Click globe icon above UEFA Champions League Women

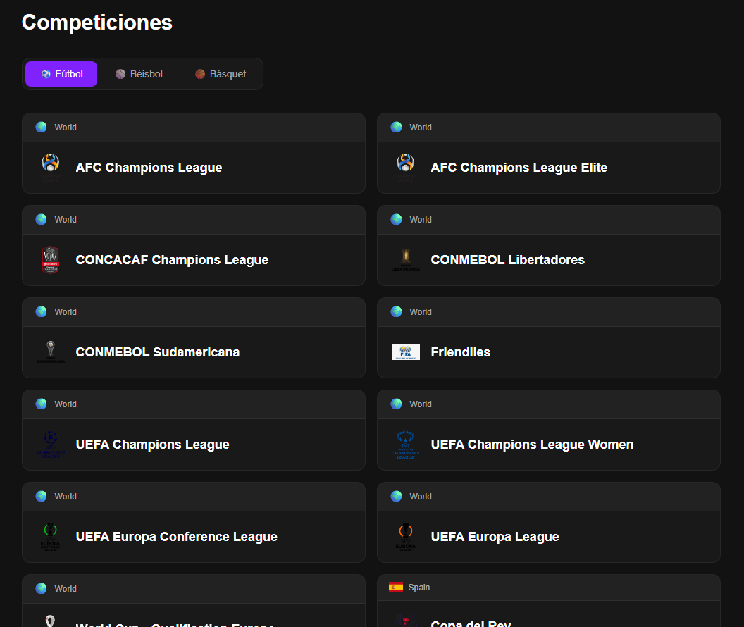(x=396, y=404)
